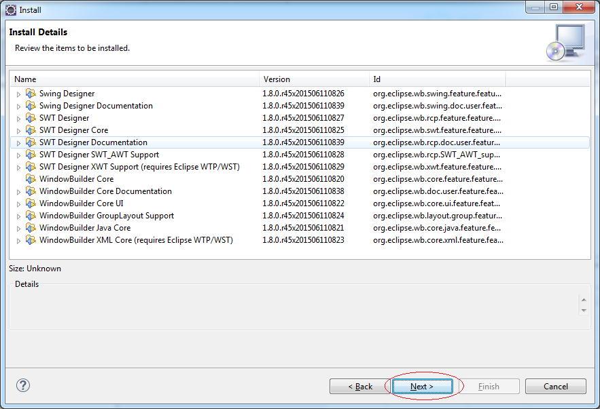The width and height of the screenshot is (600, 409).
Task: Open help with the question mark icon
Action: (23, 385)
